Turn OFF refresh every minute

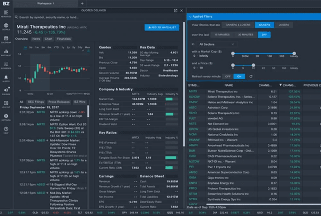[228, 76]
